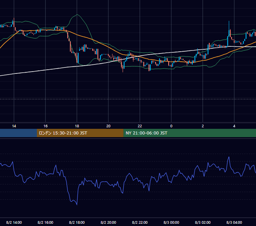Click the 8/2 20:00 time label
The image size is (256, 226).
[108, 222]
